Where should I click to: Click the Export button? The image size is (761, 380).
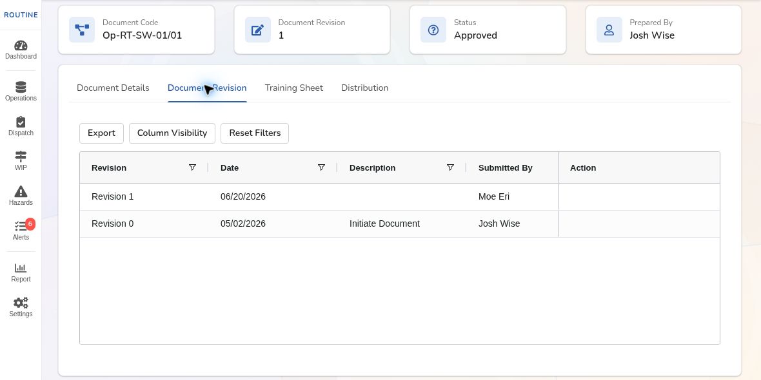[x=101, y=133]
